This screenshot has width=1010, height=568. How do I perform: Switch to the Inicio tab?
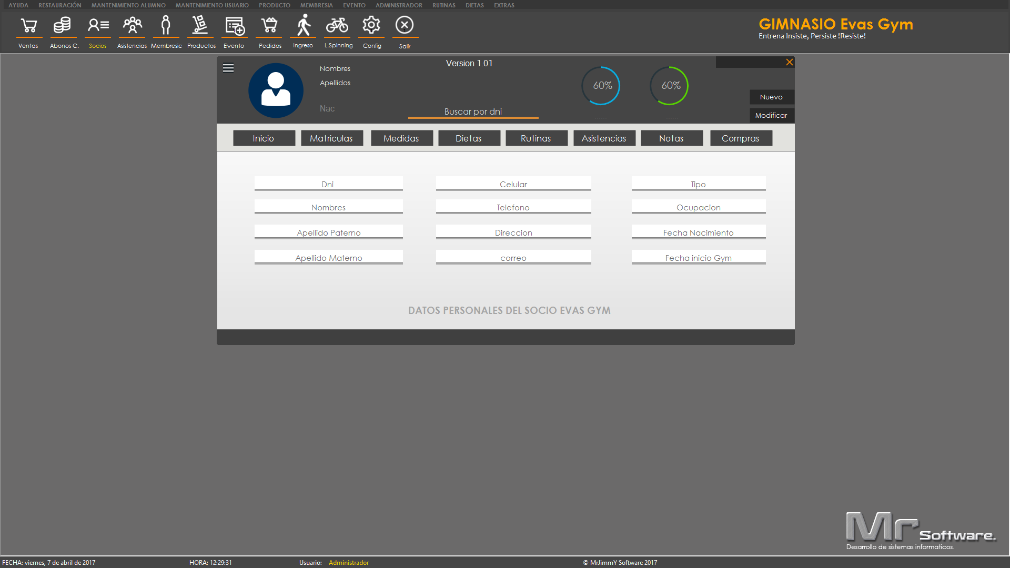(x=264, y=138)
